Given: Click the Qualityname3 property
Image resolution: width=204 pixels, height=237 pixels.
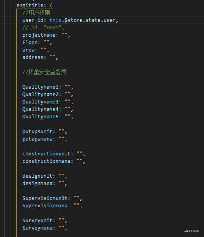Looking at the screenshot, I should coord(40,102).
